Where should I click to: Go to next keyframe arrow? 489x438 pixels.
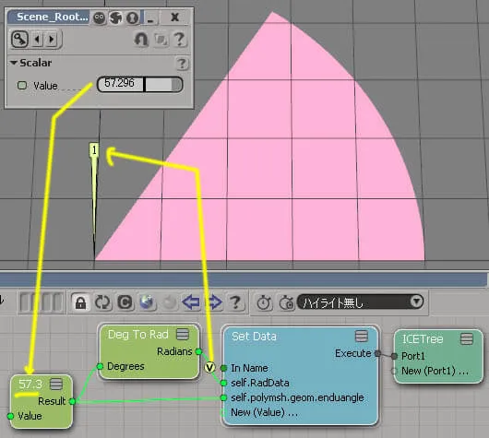click(52, 40)
